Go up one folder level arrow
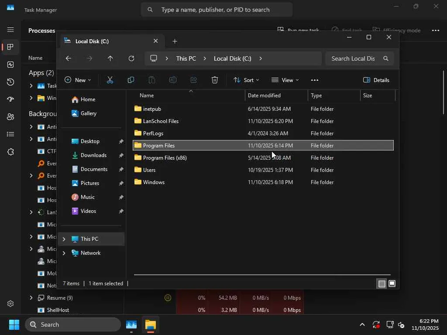This screenshot has height=335, width=447. pos(110,58)
